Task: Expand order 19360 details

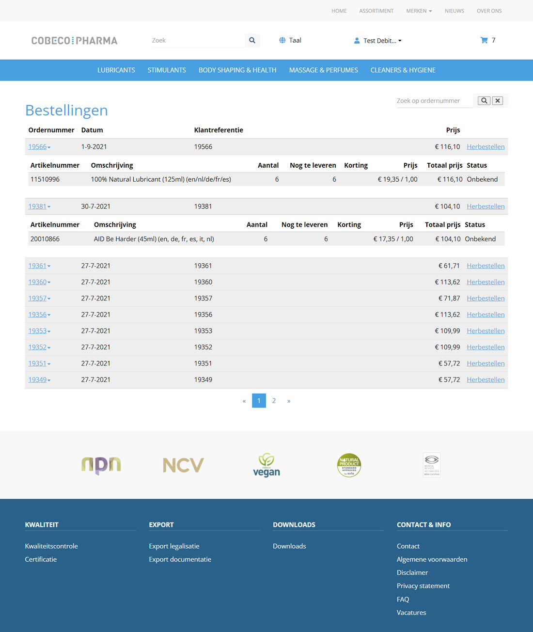Action: point(39,282)
